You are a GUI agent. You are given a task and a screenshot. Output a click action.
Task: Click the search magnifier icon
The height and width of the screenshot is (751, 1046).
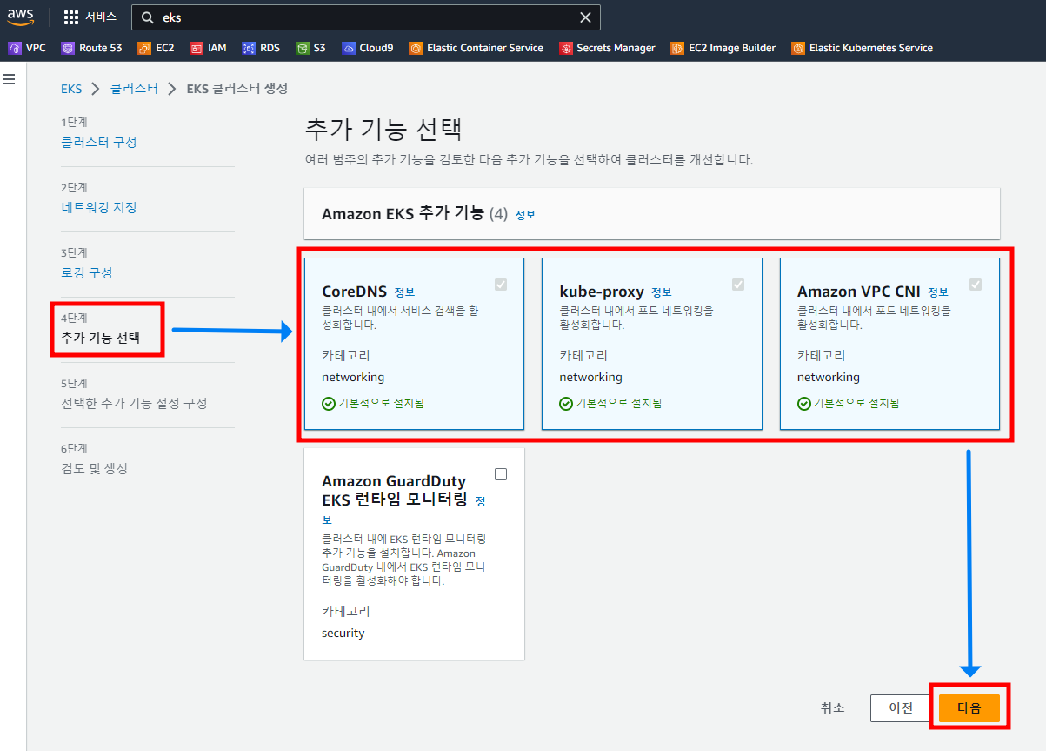pyautogui.click(x=148, y=17)
